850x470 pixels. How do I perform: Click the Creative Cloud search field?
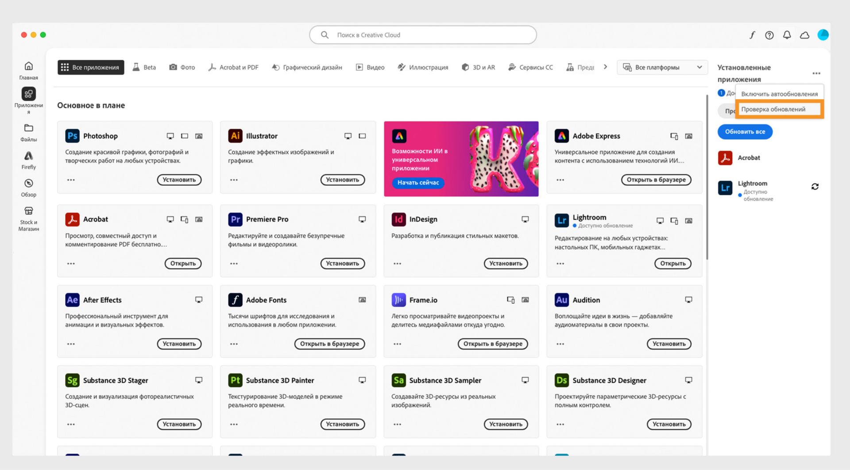(423, 35)
